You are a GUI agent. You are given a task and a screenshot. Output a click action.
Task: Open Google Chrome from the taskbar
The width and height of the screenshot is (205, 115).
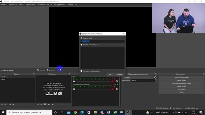(75, 112)
